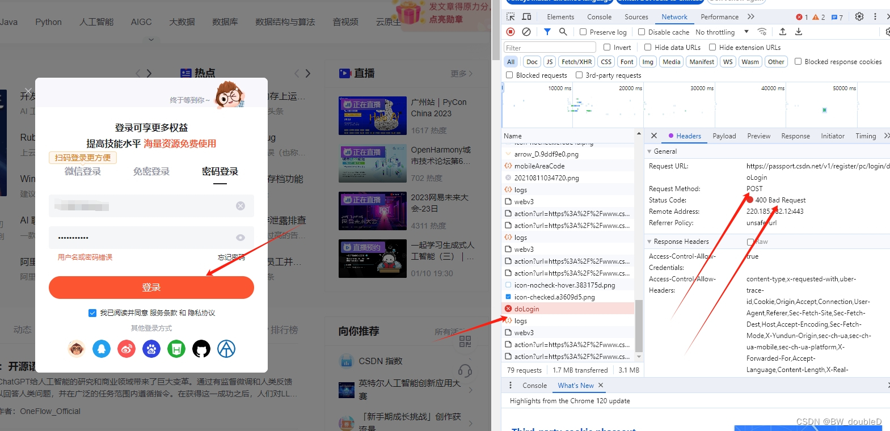Open the Payload tab

click(x=724, y=136)
